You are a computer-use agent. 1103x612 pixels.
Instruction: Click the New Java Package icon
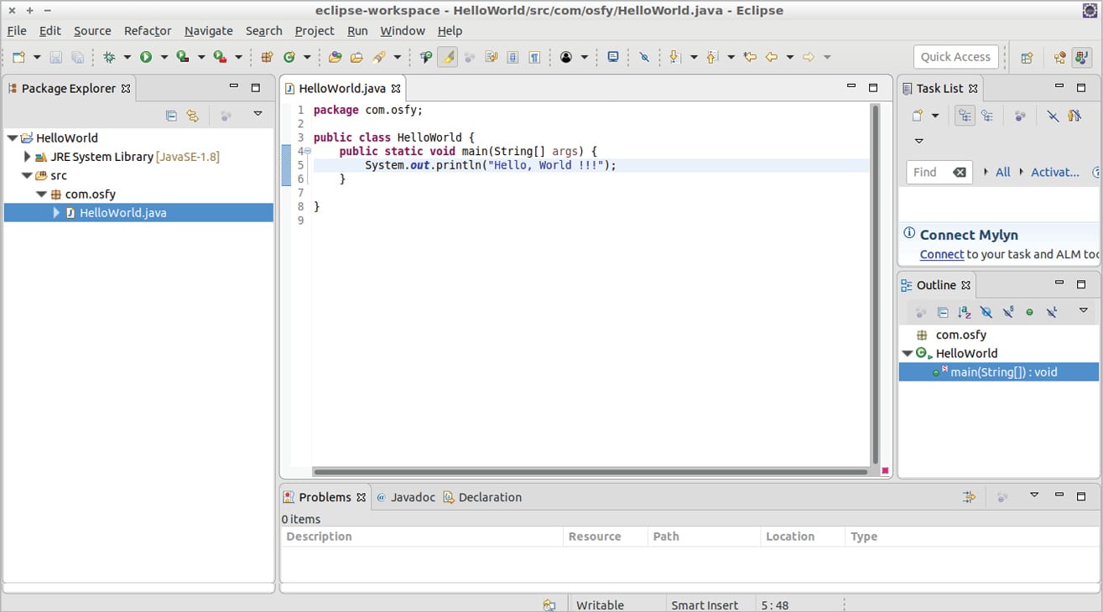267,57
